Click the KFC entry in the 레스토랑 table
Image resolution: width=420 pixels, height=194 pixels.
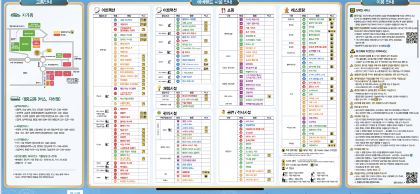tap(311, 62)
